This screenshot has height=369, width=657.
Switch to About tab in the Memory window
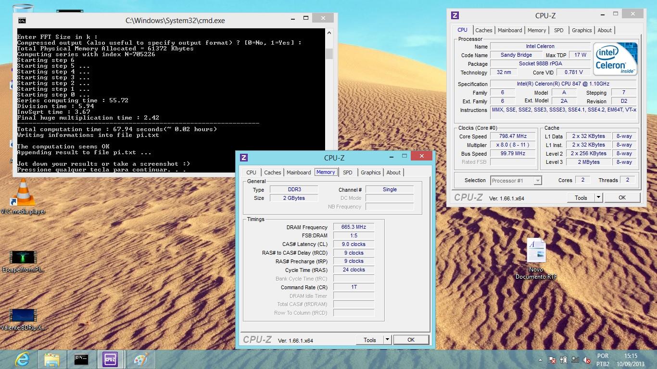[393, 172]
